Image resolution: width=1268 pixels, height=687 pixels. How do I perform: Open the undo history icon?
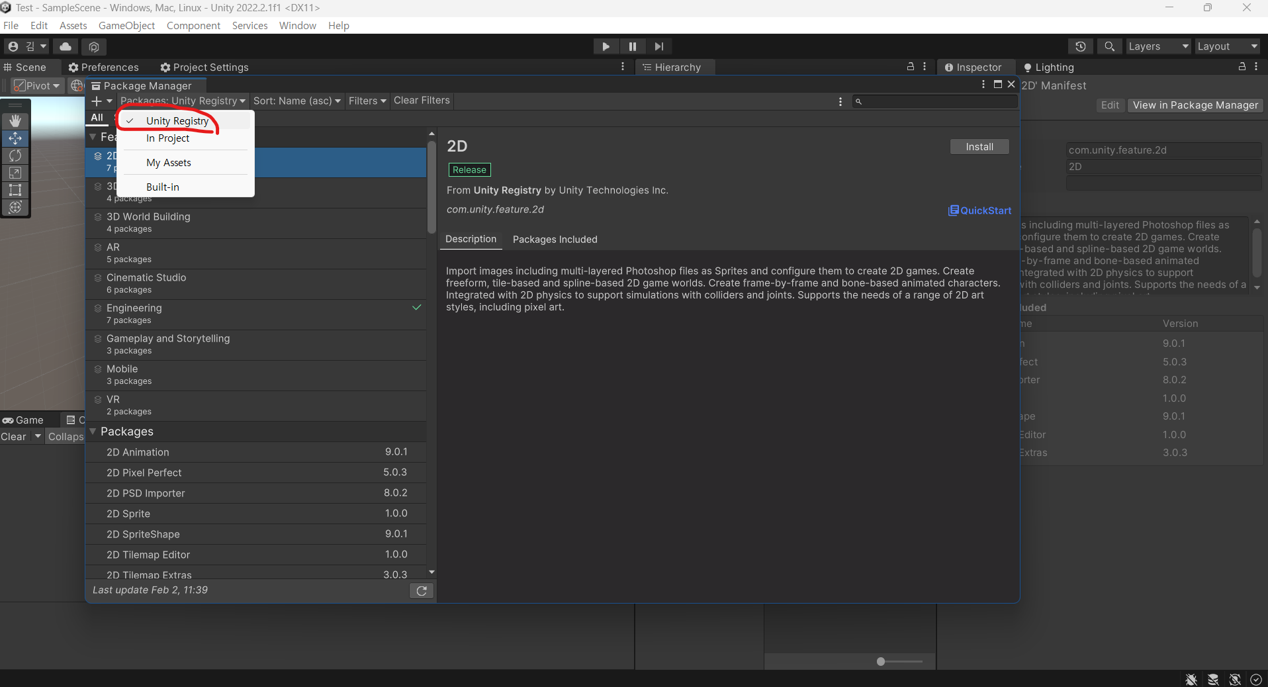click(1081, 46)
